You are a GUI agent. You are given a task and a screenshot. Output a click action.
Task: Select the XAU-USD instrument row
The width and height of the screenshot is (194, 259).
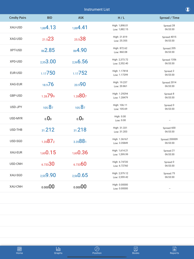coord(16,28)
